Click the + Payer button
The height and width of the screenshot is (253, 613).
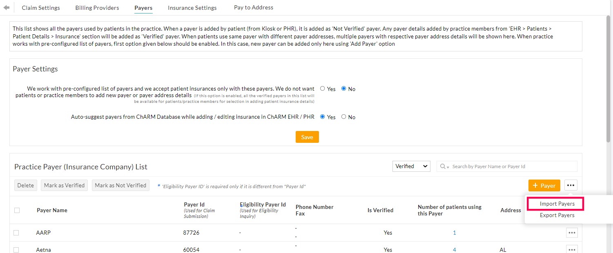click(544, 185)
